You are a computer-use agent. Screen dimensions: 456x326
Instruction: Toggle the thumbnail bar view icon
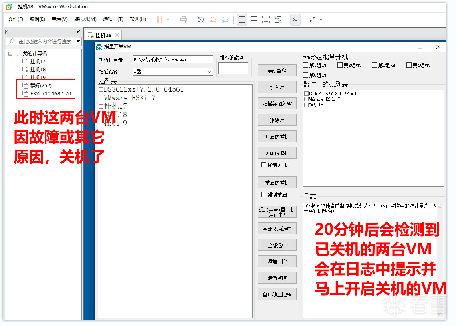(254, 20)
